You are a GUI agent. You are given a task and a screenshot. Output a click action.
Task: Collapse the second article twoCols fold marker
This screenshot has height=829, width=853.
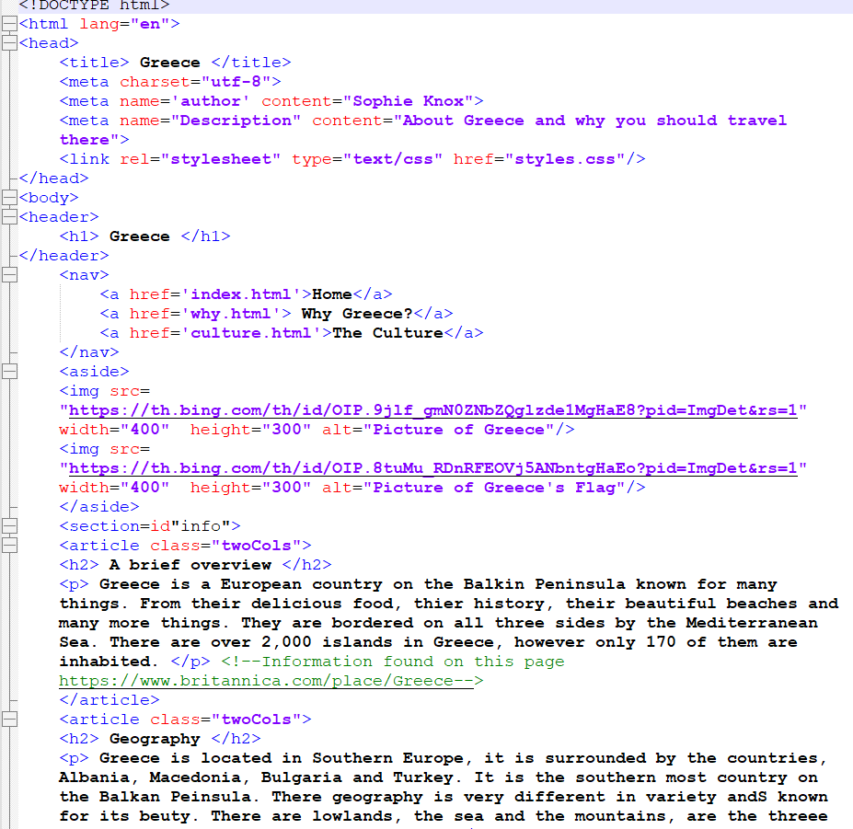pos(10,720)
